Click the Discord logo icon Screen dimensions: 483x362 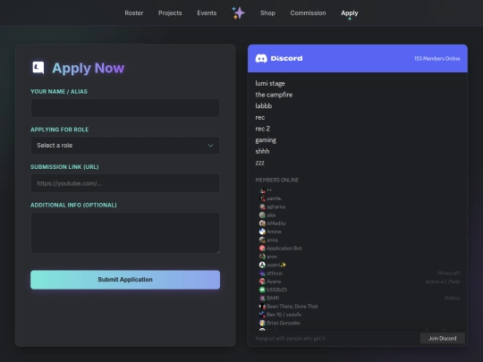coord(261,58)
